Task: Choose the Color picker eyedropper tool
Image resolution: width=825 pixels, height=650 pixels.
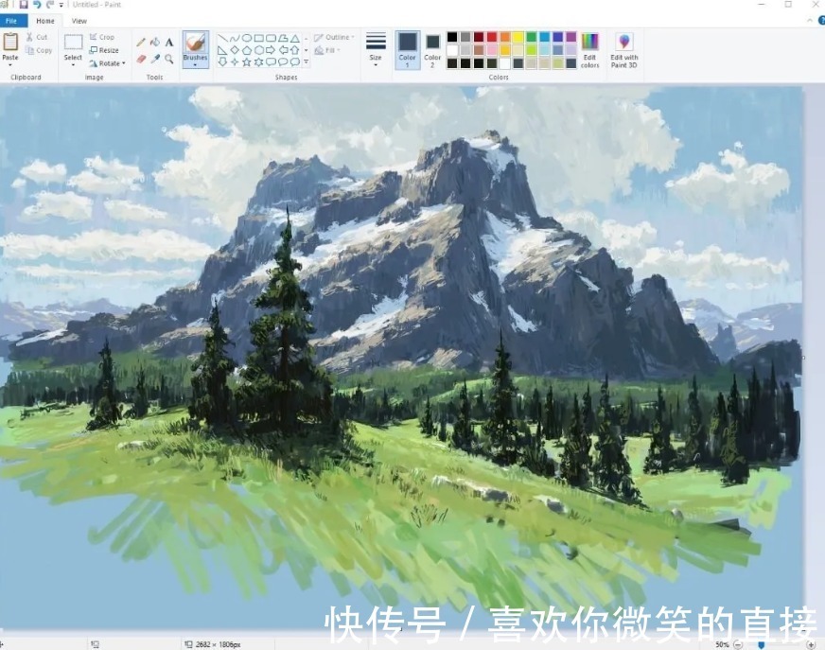Action: [154, 60]
